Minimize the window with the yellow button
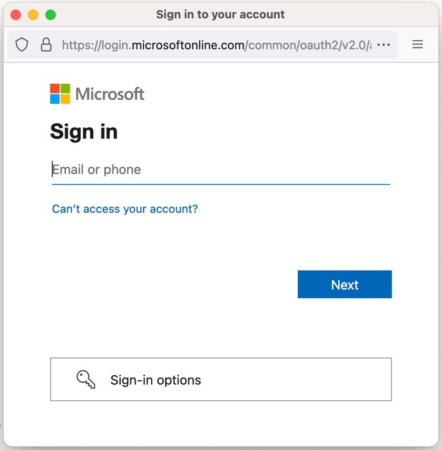This screenshot has width=442, height=450. click(33, 15)
